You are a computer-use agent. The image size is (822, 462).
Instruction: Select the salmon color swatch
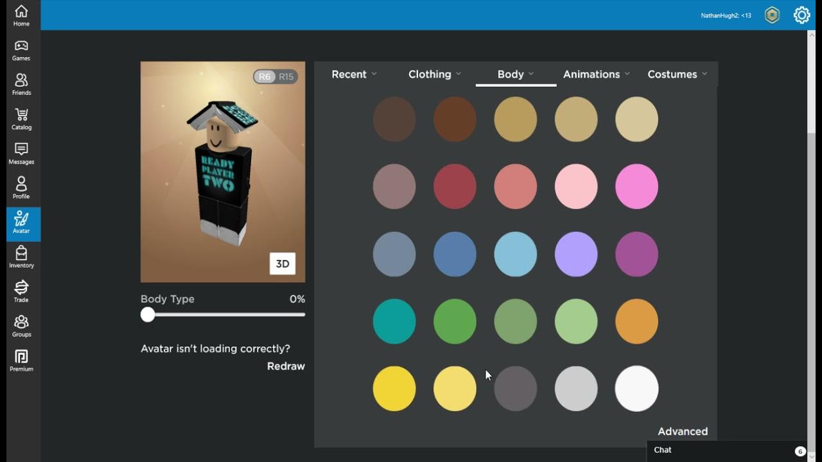516,187
